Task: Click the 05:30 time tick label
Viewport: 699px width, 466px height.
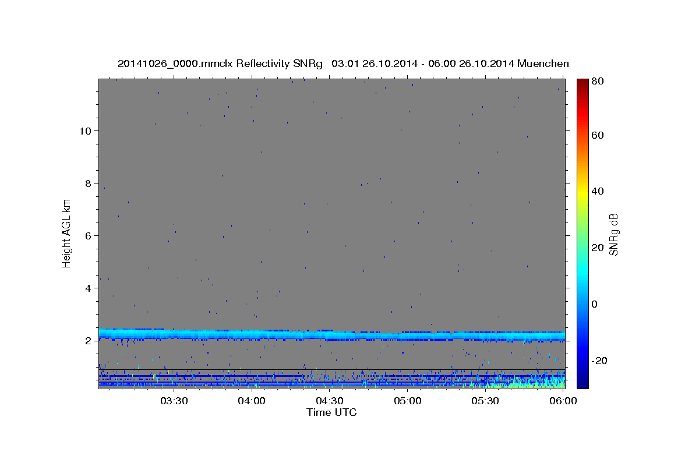Action: coord(485,401)
